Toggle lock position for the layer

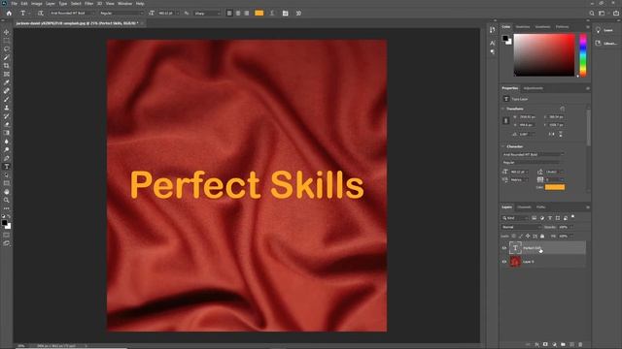pos(528,237)
